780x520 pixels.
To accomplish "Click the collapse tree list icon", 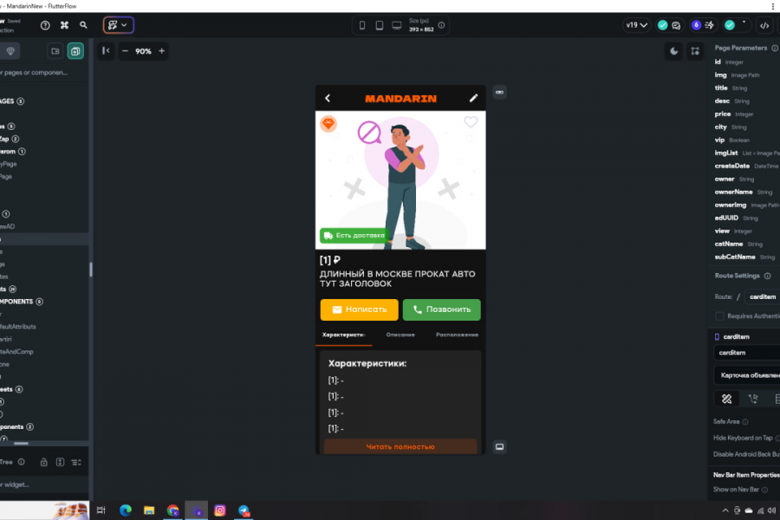I will (76, 462).
